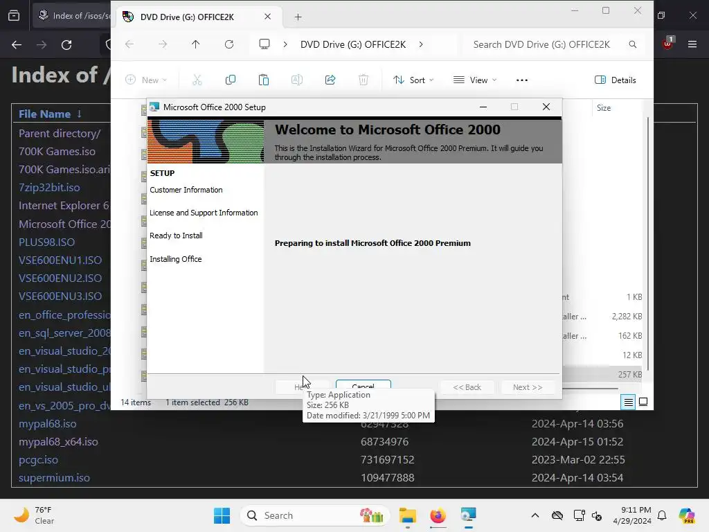Close the DVD Drive (G:) OFFICE2K tab
Image resolution: width=709 pixels, height=532 pixels.
[268, 17]
